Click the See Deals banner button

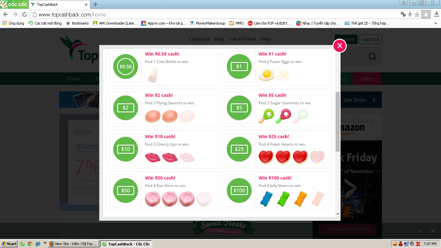pyautogui.click(x=359, y=100)
